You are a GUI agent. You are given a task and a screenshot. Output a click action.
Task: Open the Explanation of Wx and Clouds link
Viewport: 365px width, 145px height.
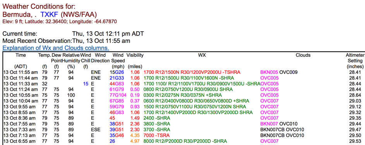pos(56,48)
